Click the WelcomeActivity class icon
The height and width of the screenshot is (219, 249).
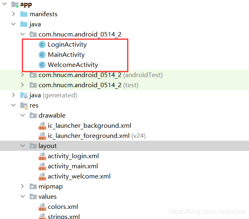pyautogui.click(x=42, y=65)
